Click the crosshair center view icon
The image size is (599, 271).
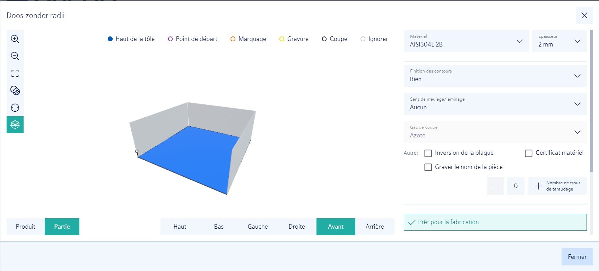15,108
